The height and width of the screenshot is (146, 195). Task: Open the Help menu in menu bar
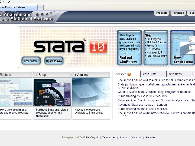coord(10,2)
